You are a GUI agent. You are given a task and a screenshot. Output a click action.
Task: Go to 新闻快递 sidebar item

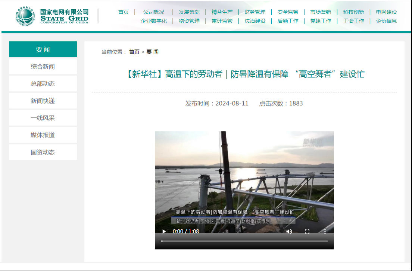(x=43, y=101)
